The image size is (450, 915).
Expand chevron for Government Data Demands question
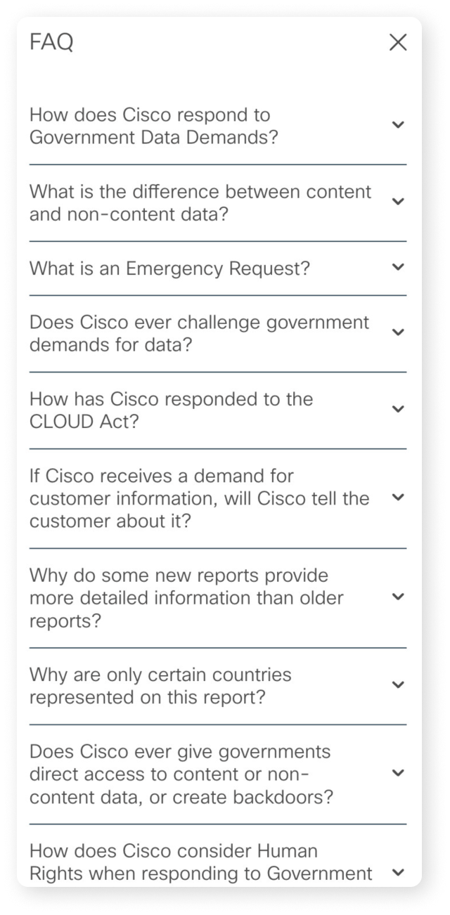click(x=398, y=125)
